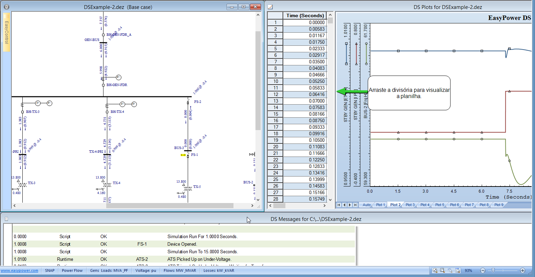Click the zoom out minus button
The image size is (535, 277).
(x=483, y=270)
